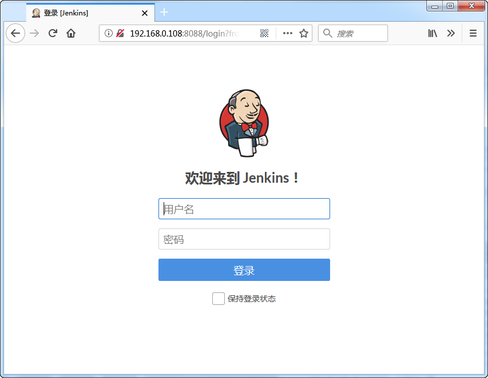Open the browser home page
Viewport: 488px width, 378px height.
tap(71, 33)
